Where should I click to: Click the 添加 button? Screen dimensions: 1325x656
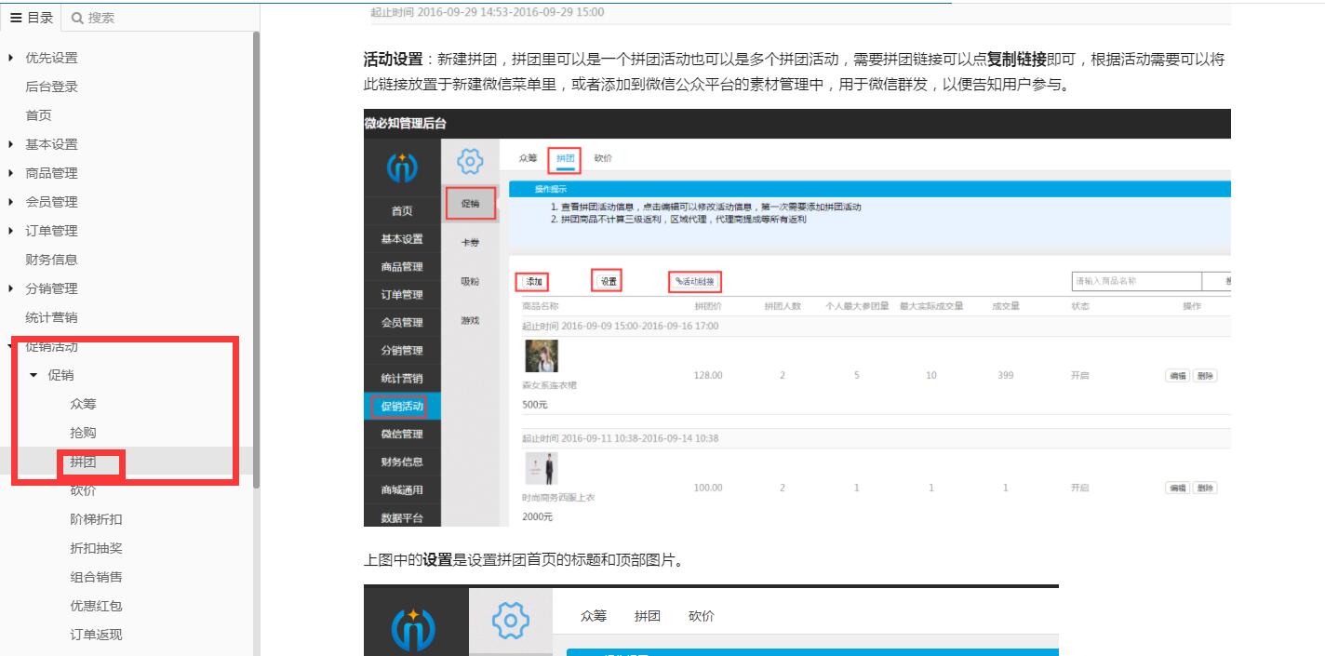pos(531,280)
